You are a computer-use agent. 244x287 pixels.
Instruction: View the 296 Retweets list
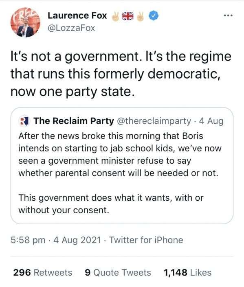43,272
